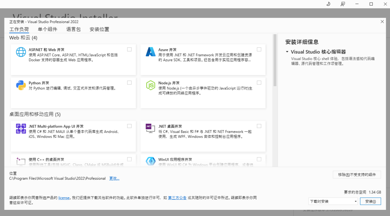Click the Node.js 开发 workload title
390x216 pixels.
169,83
